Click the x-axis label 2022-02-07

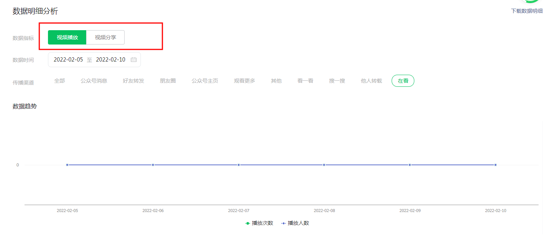point(239,211)
